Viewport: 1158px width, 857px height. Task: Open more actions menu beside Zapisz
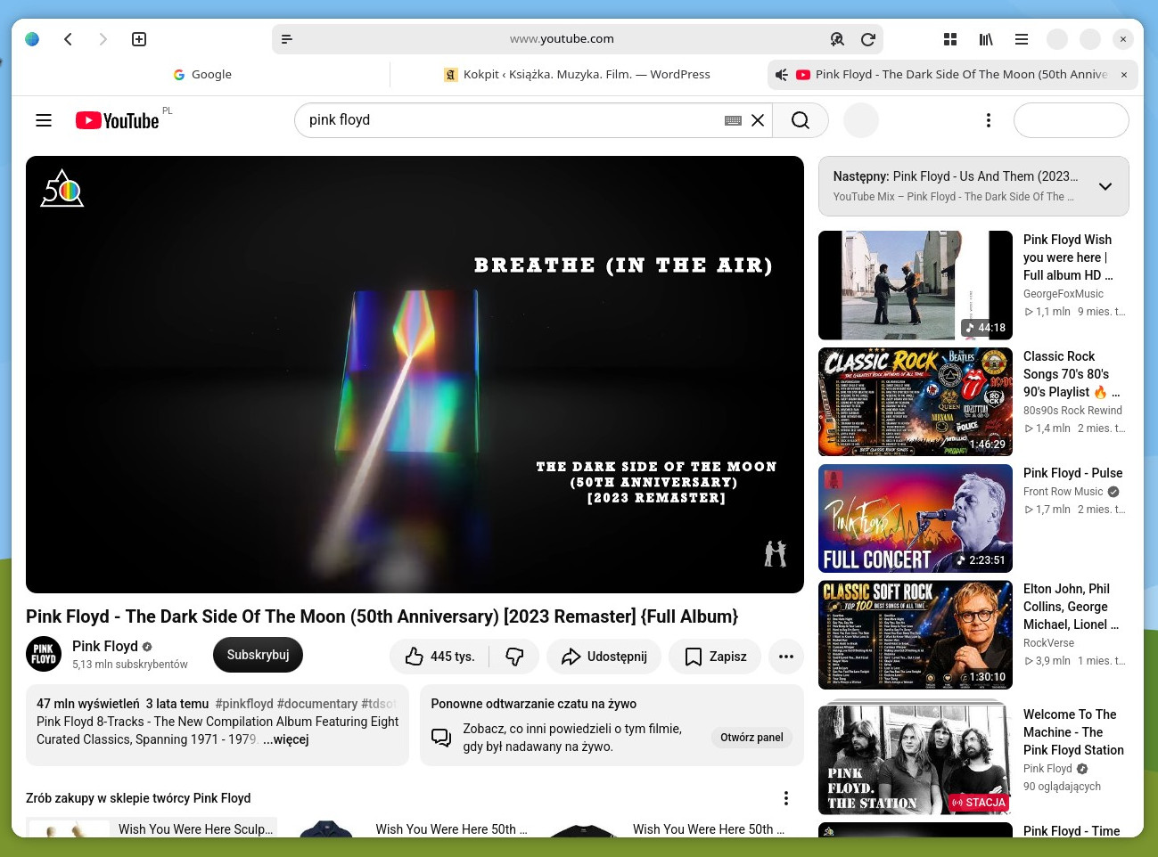point(786,657)
